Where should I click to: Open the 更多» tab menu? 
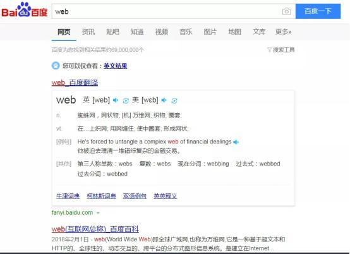click(283, 32)
